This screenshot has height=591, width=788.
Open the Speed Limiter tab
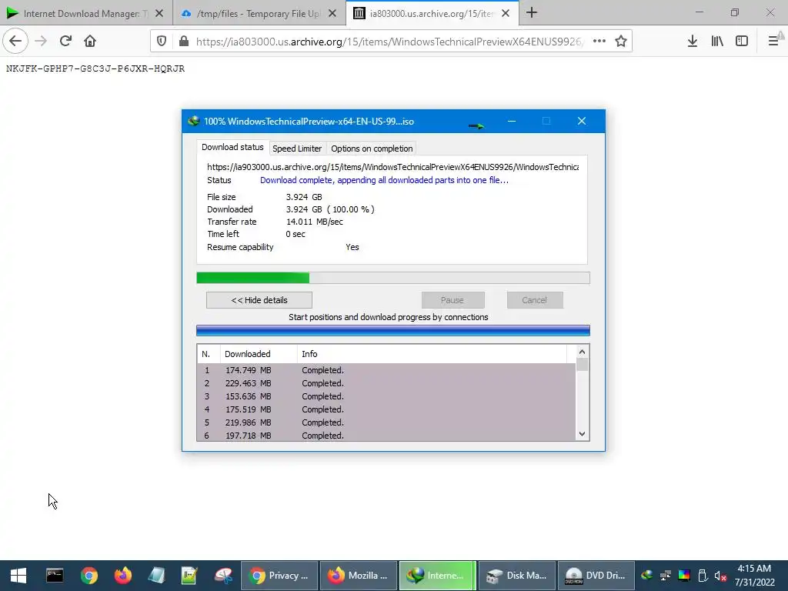coord(297,149)
